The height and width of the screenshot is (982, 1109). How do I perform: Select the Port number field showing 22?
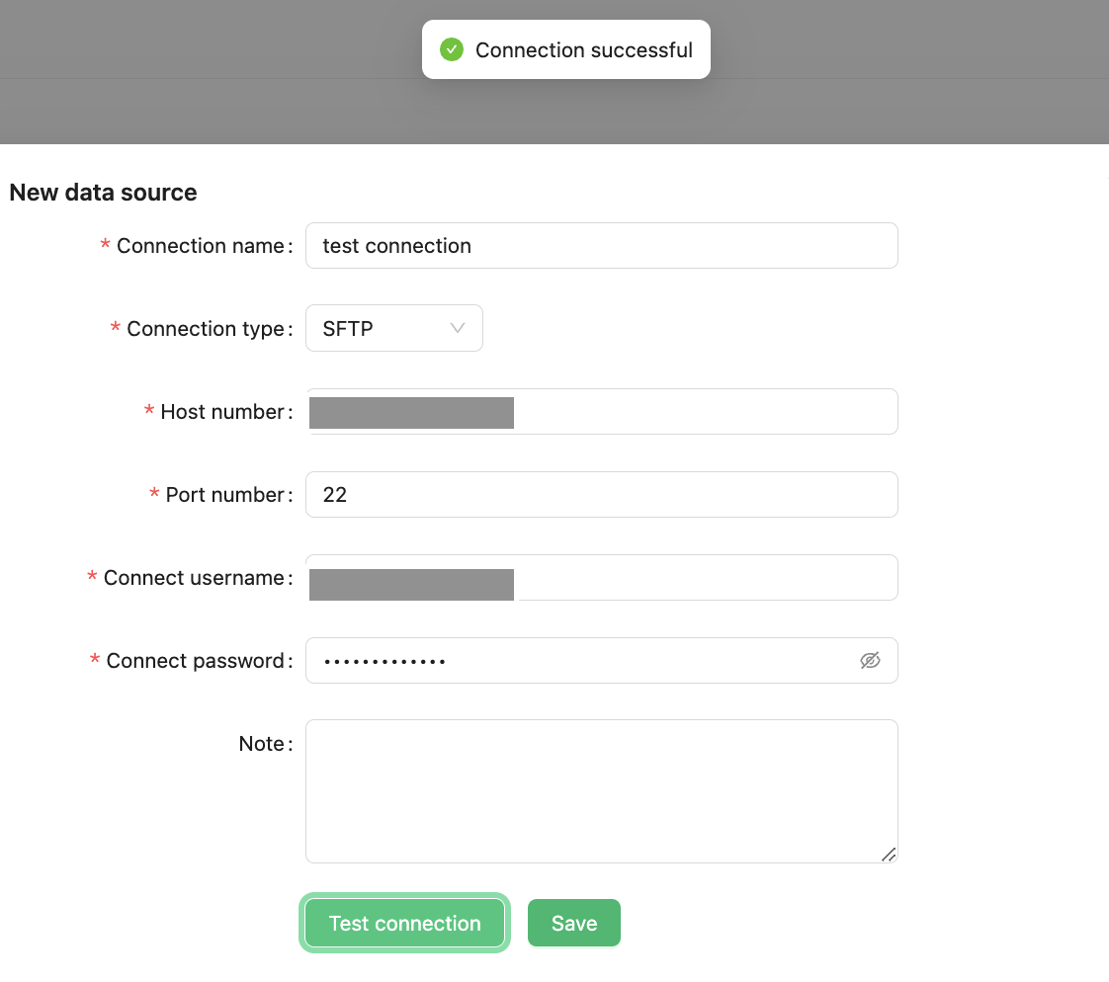pyautogui.click(x=601, y=494)
